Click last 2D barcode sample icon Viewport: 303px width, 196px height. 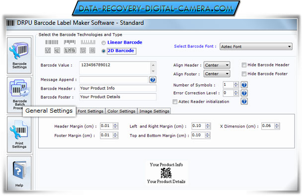(x=92, y=51)
